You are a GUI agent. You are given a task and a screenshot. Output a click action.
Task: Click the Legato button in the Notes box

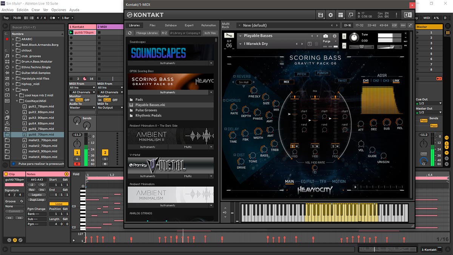click(x=37, y=195)
